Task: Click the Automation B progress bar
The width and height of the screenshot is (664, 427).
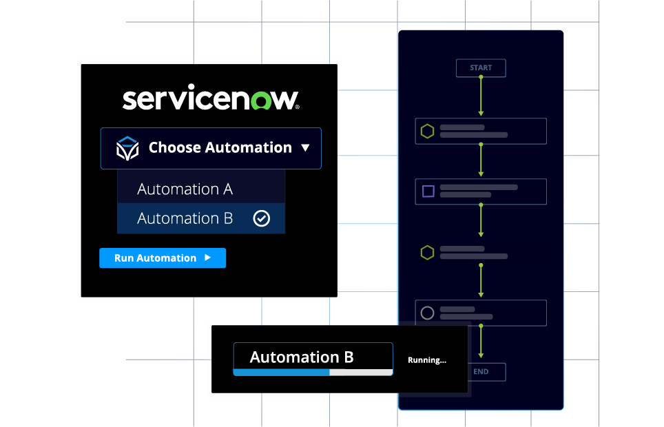Action: tap(313, 373)
